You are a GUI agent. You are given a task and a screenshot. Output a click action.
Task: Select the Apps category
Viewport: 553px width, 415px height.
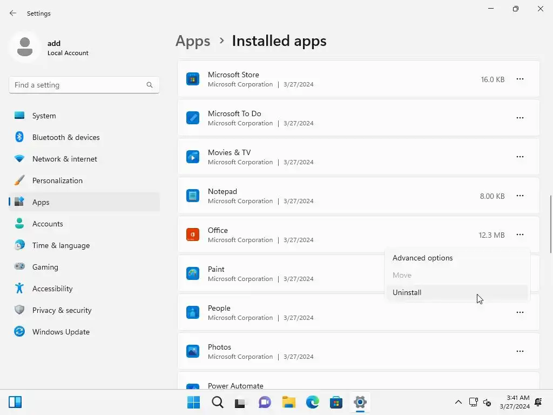coord(84,202)
